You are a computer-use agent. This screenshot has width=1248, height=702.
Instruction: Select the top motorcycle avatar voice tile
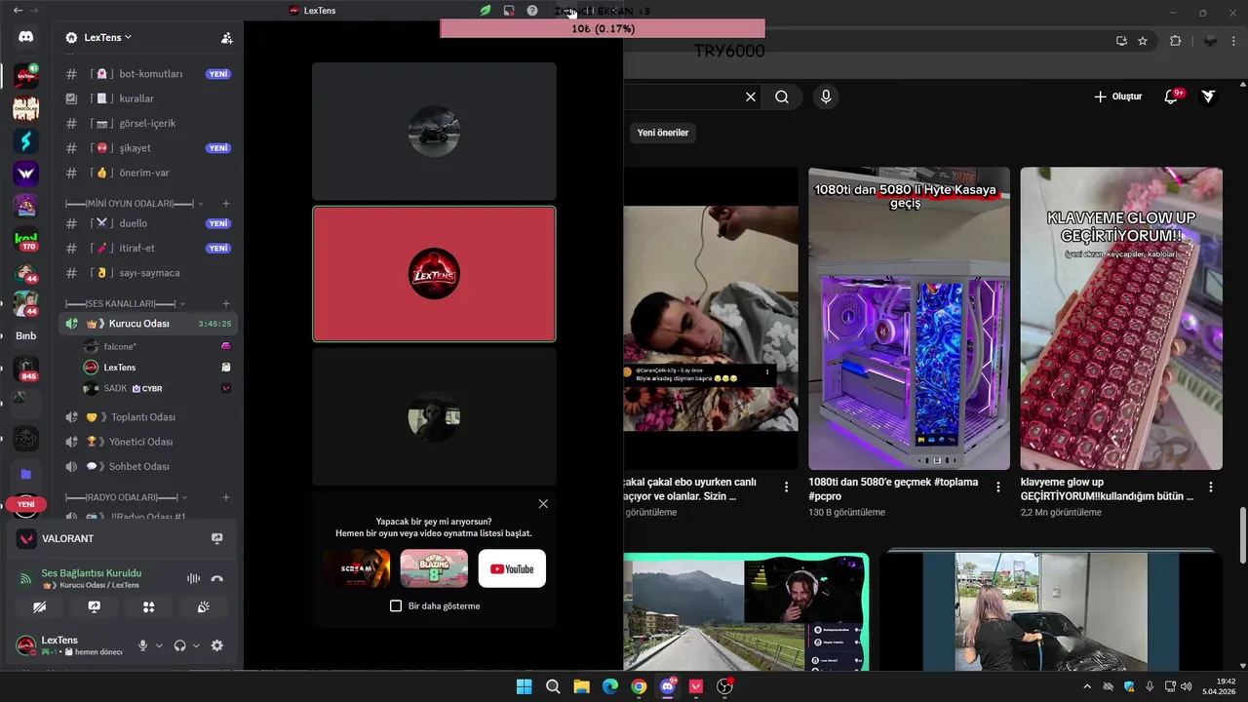pyautogui.click(x=434, y=132)
